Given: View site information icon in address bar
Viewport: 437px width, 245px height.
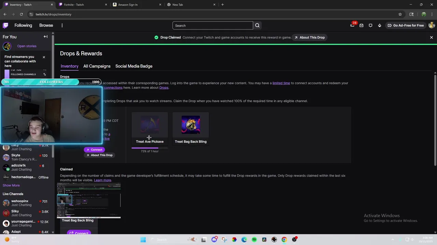Looking at the screenshot, I should (x=31, y=14).
